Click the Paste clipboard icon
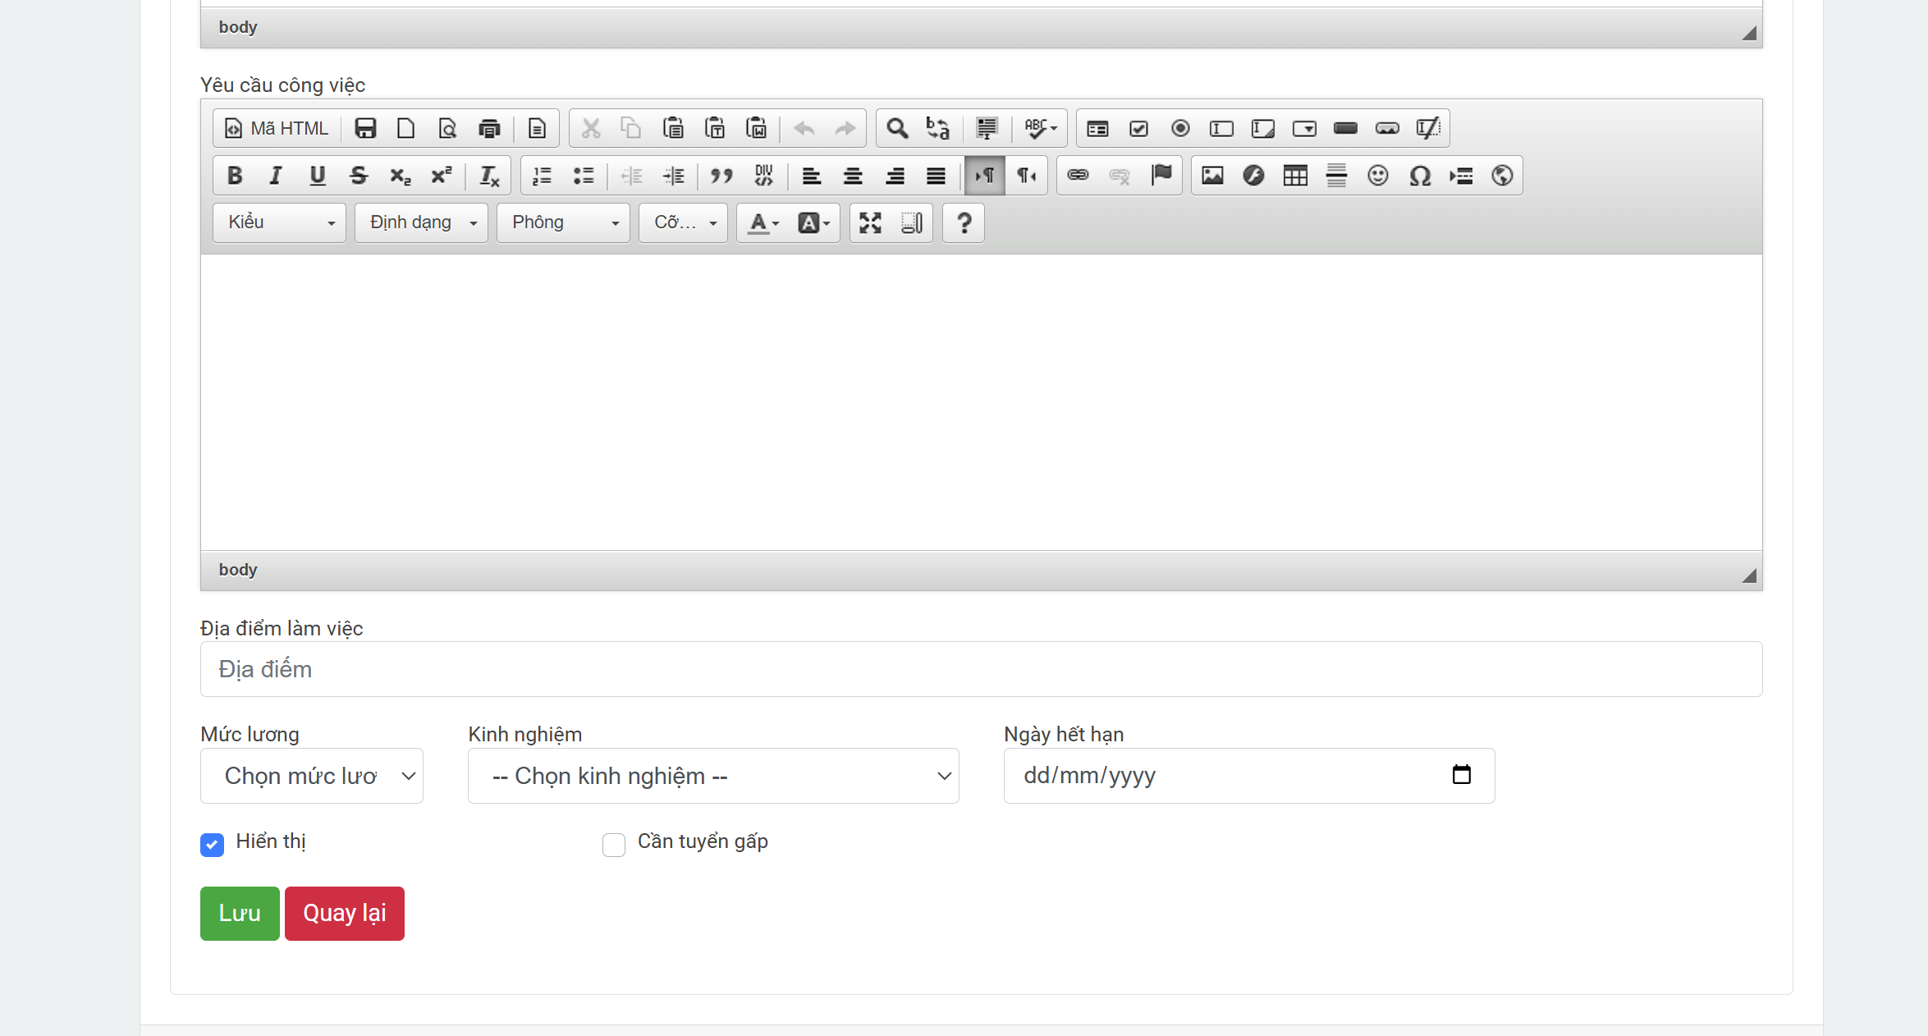The image size is (1928, 1036). (673, 129)
